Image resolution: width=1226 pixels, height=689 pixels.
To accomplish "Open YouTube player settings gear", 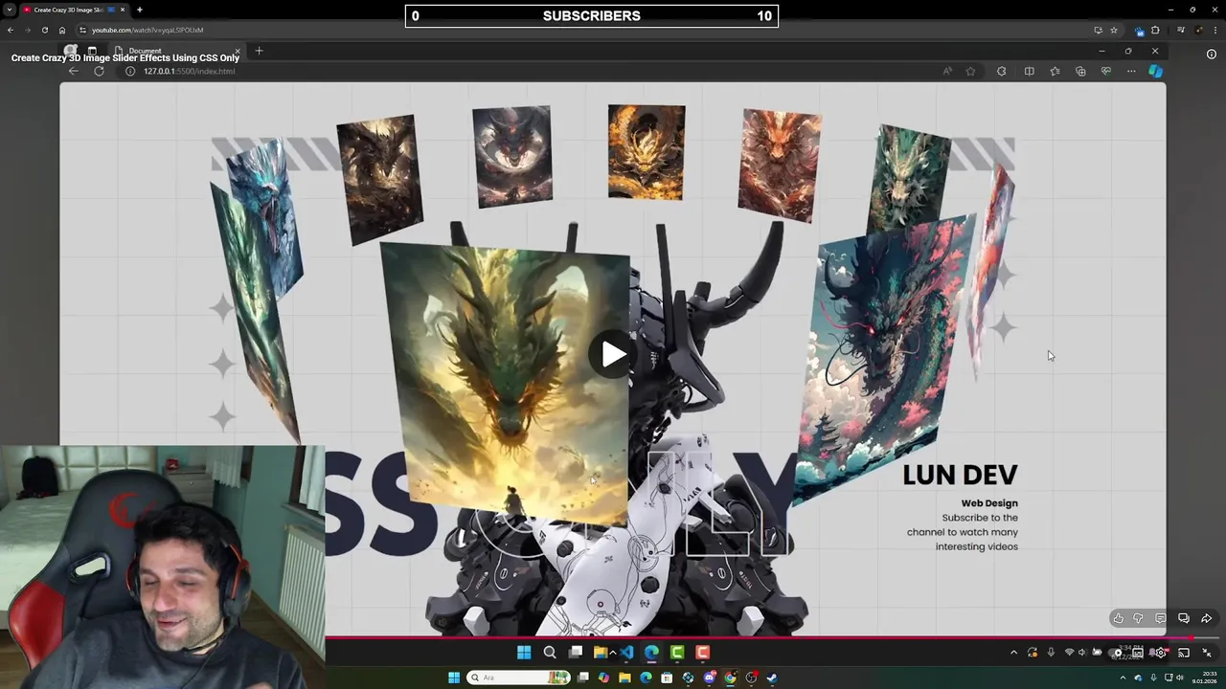I will tap(1160, 653).
